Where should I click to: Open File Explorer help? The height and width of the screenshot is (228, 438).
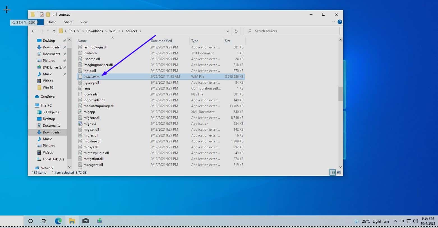pos(340,22)
